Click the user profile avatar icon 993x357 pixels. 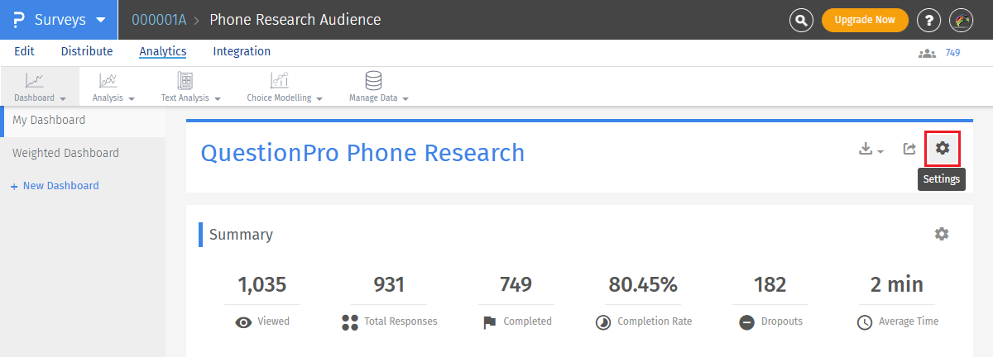[x=961, y=20]
